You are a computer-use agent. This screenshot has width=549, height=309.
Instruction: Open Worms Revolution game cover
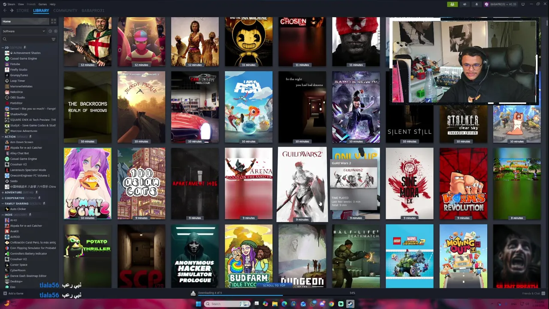tap(463, 184)
